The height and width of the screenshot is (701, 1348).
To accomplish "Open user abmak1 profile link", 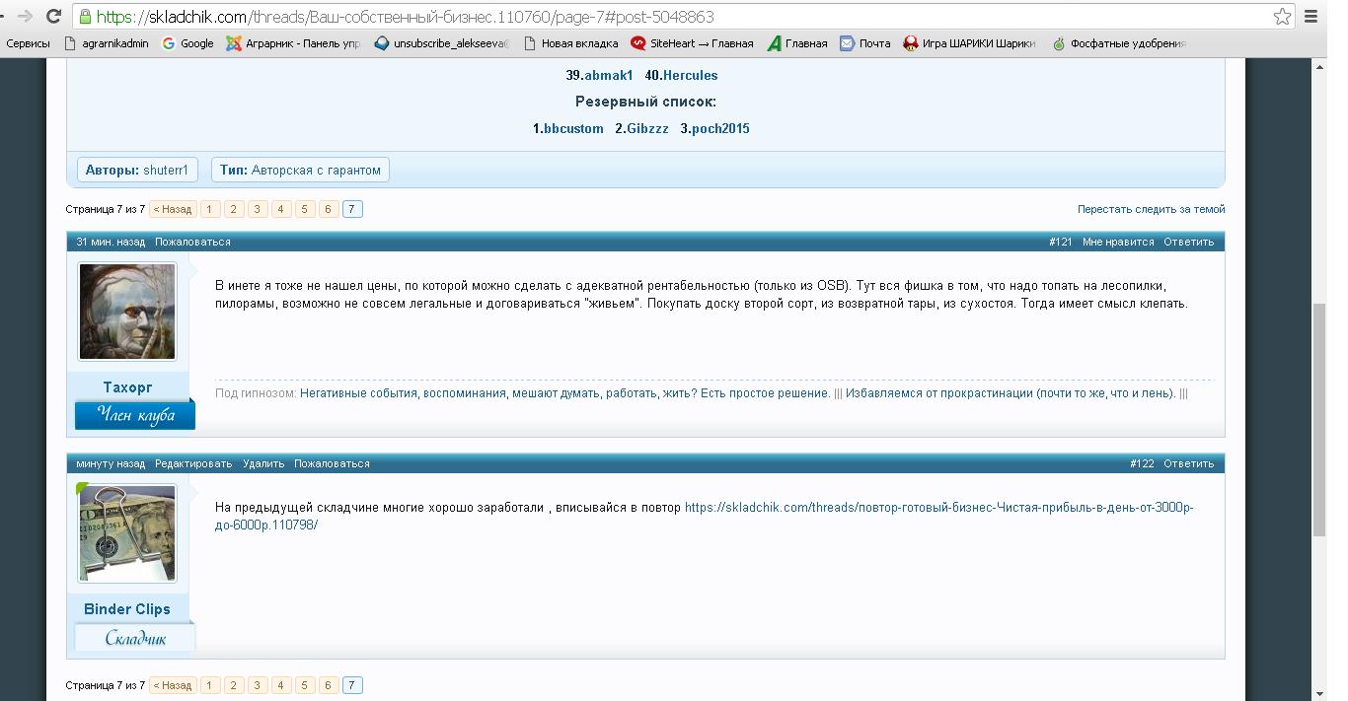I will click(x=608, y=75).
